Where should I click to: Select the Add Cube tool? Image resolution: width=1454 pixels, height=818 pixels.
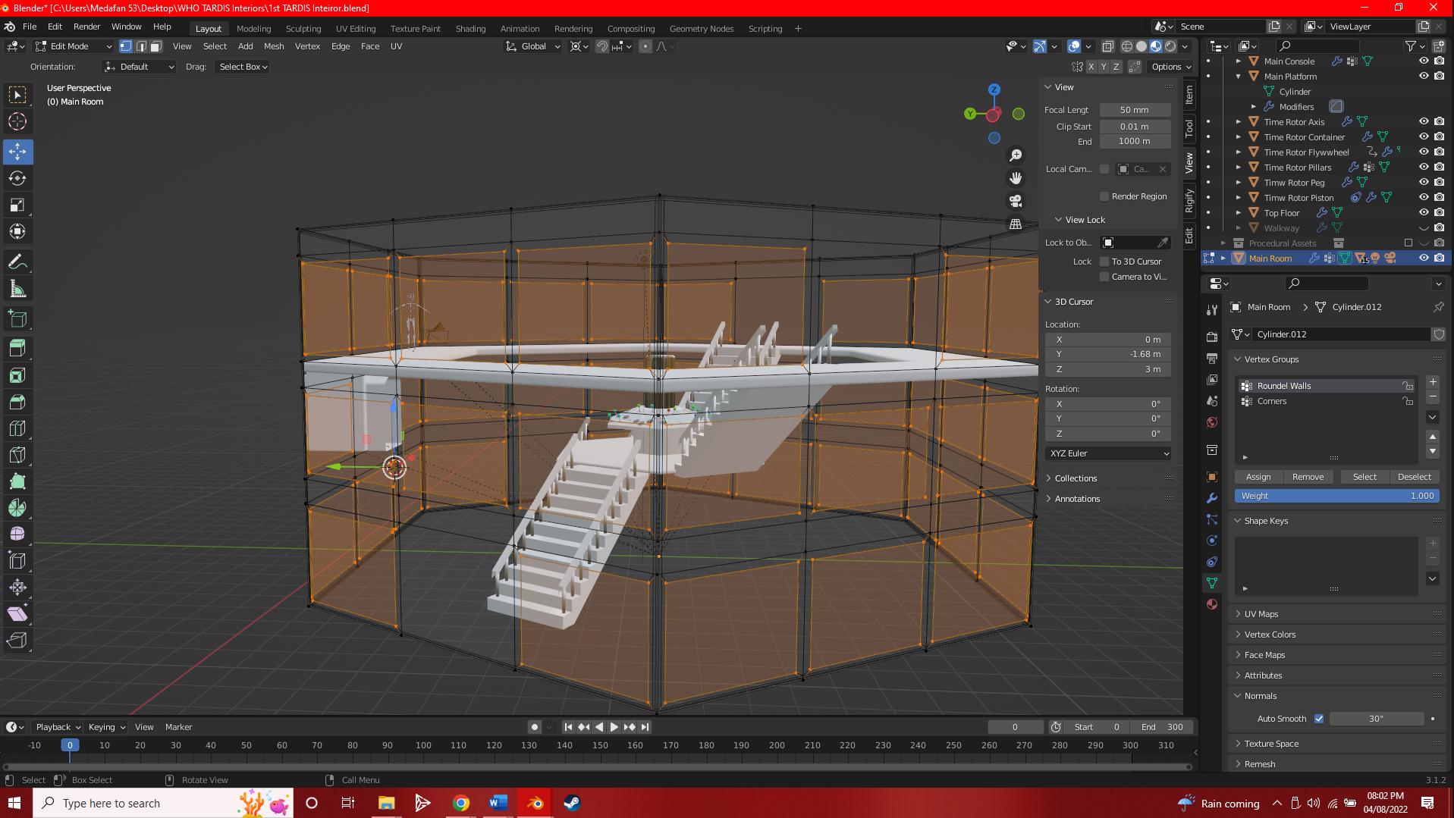(17, 319)
